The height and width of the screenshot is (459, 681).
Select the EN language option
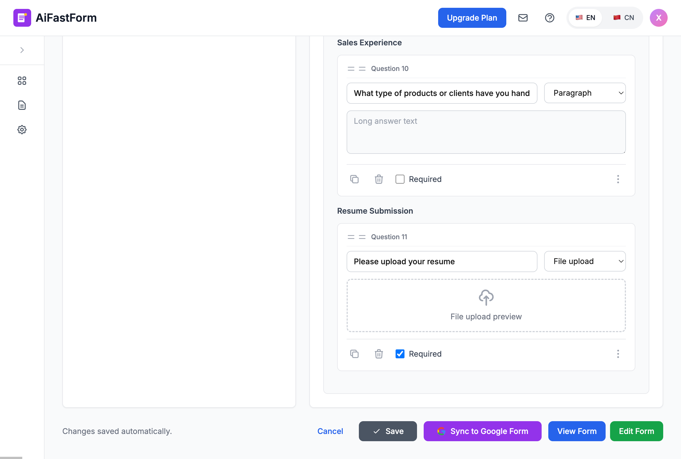(586, 18)
